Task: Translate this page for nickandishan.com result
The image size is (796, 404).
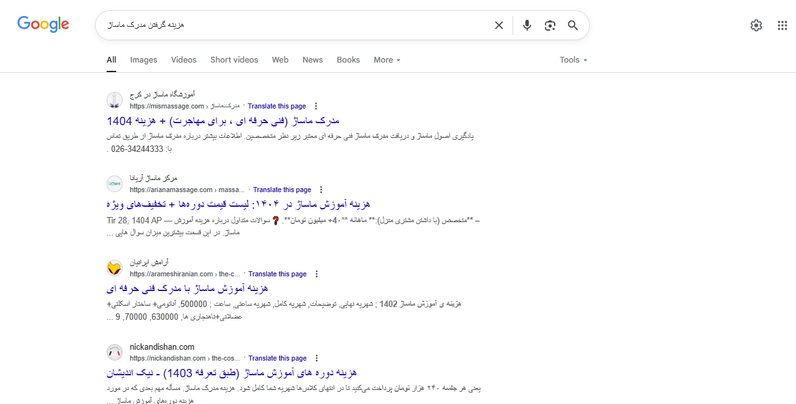Action: pyautogui.click(x=278, y=358)
